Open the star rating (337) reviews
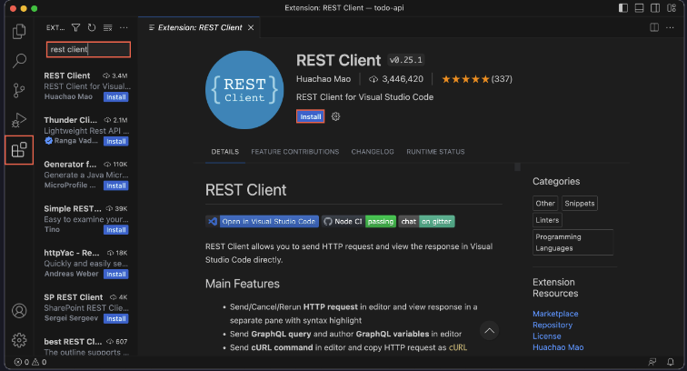The image size is (687, 371). (477, 79)
